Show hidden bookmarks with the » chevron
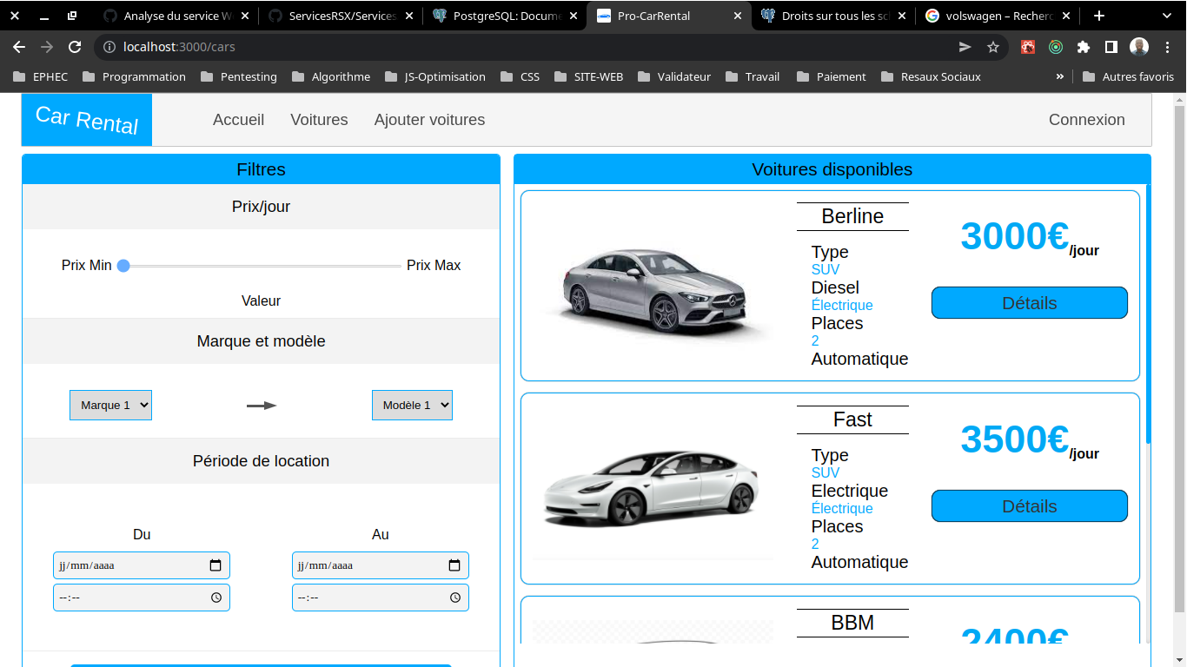 [x=1060, y=76]
